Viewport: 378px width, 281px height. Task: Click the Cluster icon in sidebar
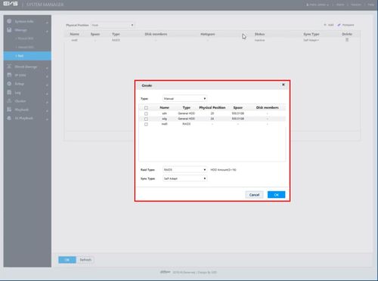(9, 101)
